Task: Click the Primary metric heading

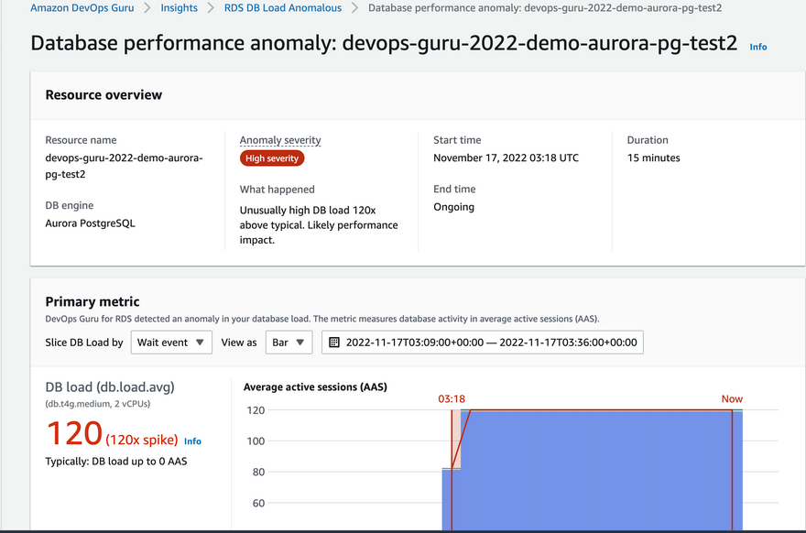Action: [x=93, y=301]
